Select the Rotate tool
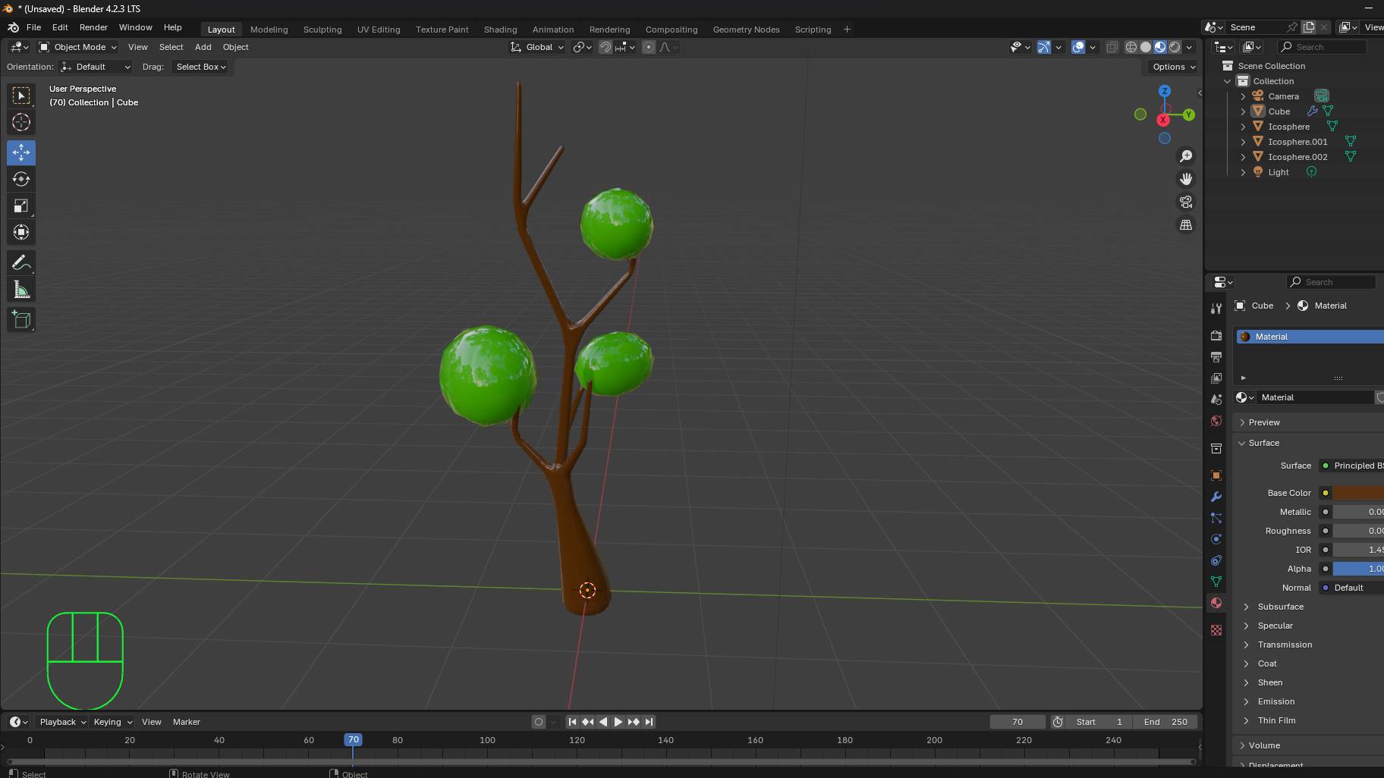 pyautogui.click(x=21, y=179)
